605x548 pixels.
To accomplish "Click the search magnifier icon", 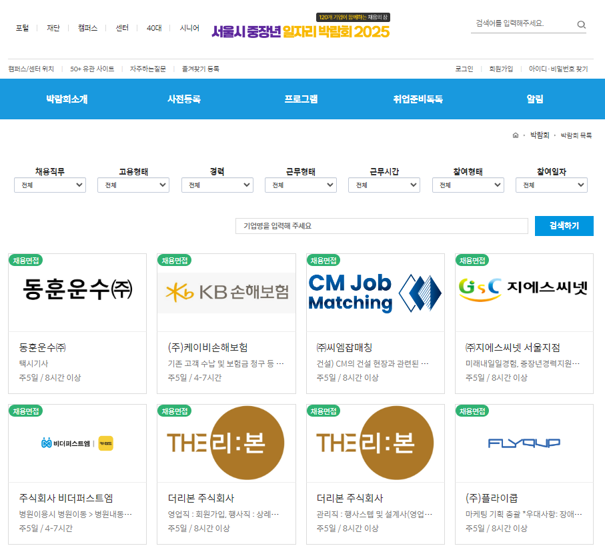I will coord(581,25).
